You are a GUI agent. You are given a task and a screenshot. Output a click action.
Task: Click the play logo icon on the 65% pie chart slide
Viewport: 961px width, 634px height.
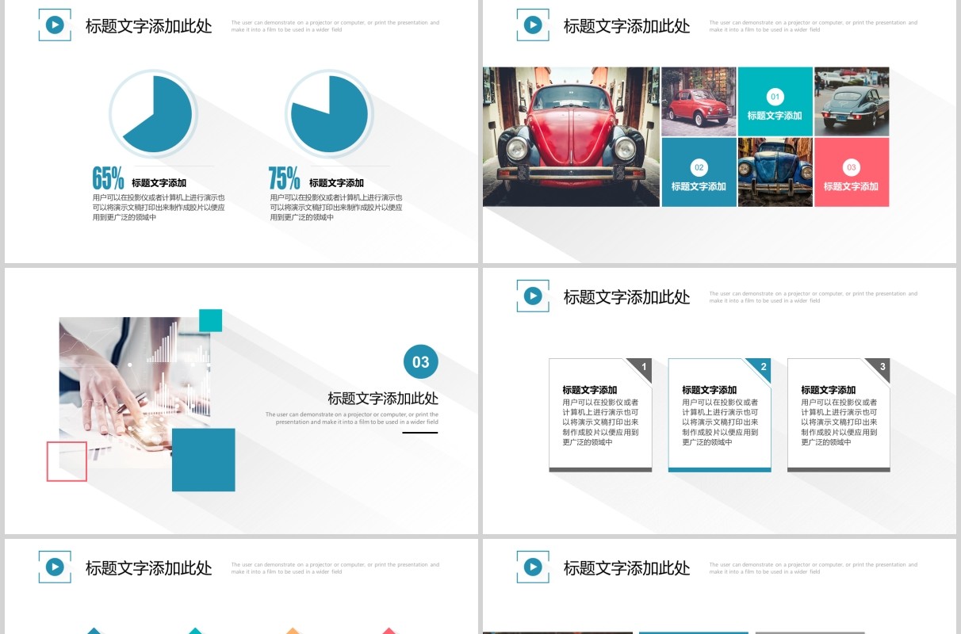pyautogui.click(x=55, y=25)
